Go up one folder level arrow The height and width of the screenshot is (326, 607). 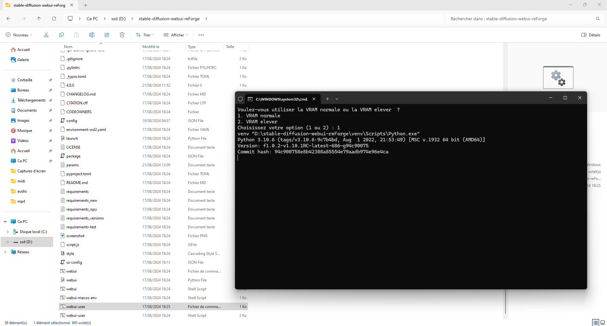[39, 19]
